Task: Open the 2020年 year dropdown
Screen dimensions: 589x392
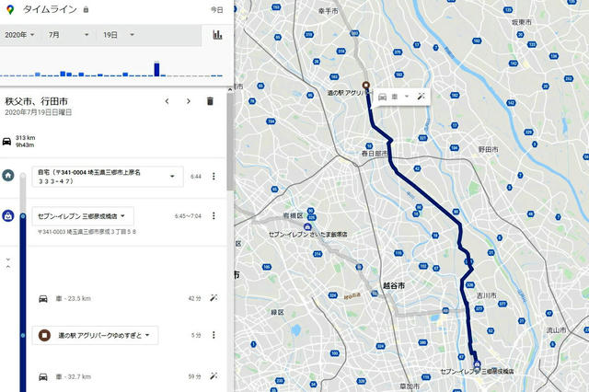Action: tap(19, 35)
